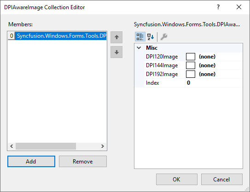This screenshot has height=192, width=250.
Task: Move selected member down with arrow button
Action: [x=116, y=52]
